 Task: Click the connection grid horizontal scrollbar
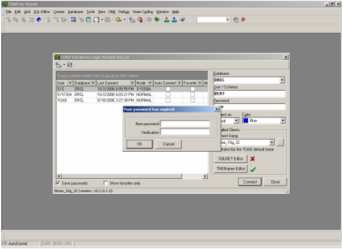point(122,176)
